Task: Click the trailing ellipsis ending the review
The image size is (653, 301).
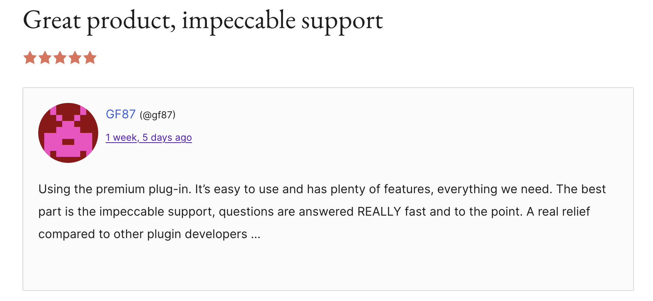Action: point(256,235)
